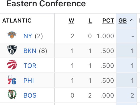Click the Nets seed number (8)
Screen dimensions: 140x105
coord(43,51)
